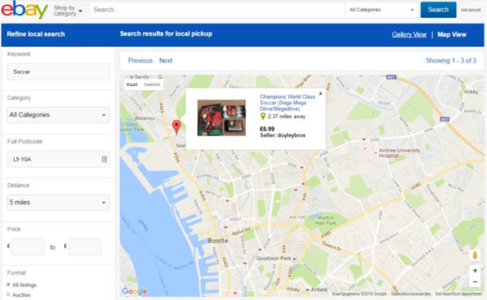Open Champions World Class Soccer listing
The image size is (487, 300).
point(287,103)
